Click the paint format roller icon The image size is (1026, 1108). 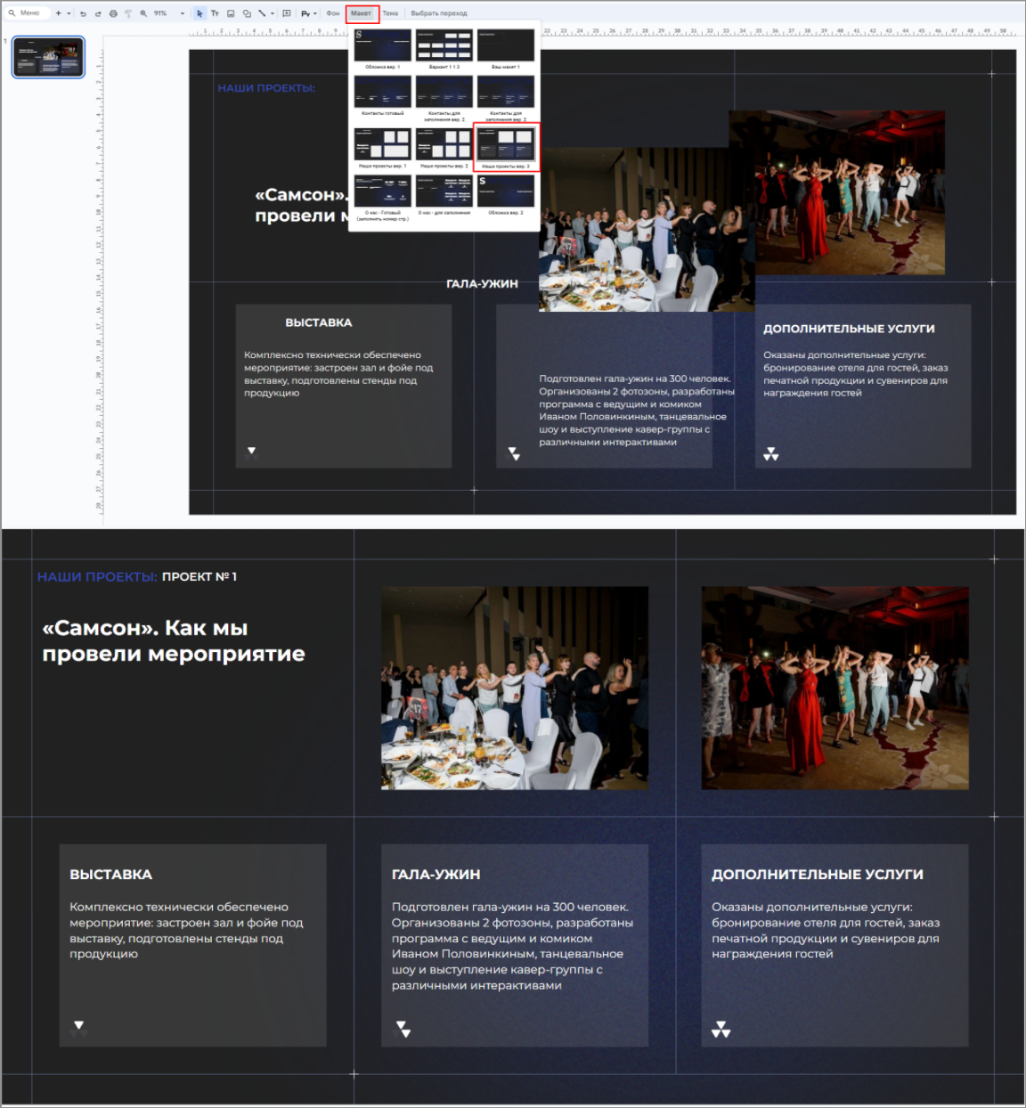tap(126, 12)
